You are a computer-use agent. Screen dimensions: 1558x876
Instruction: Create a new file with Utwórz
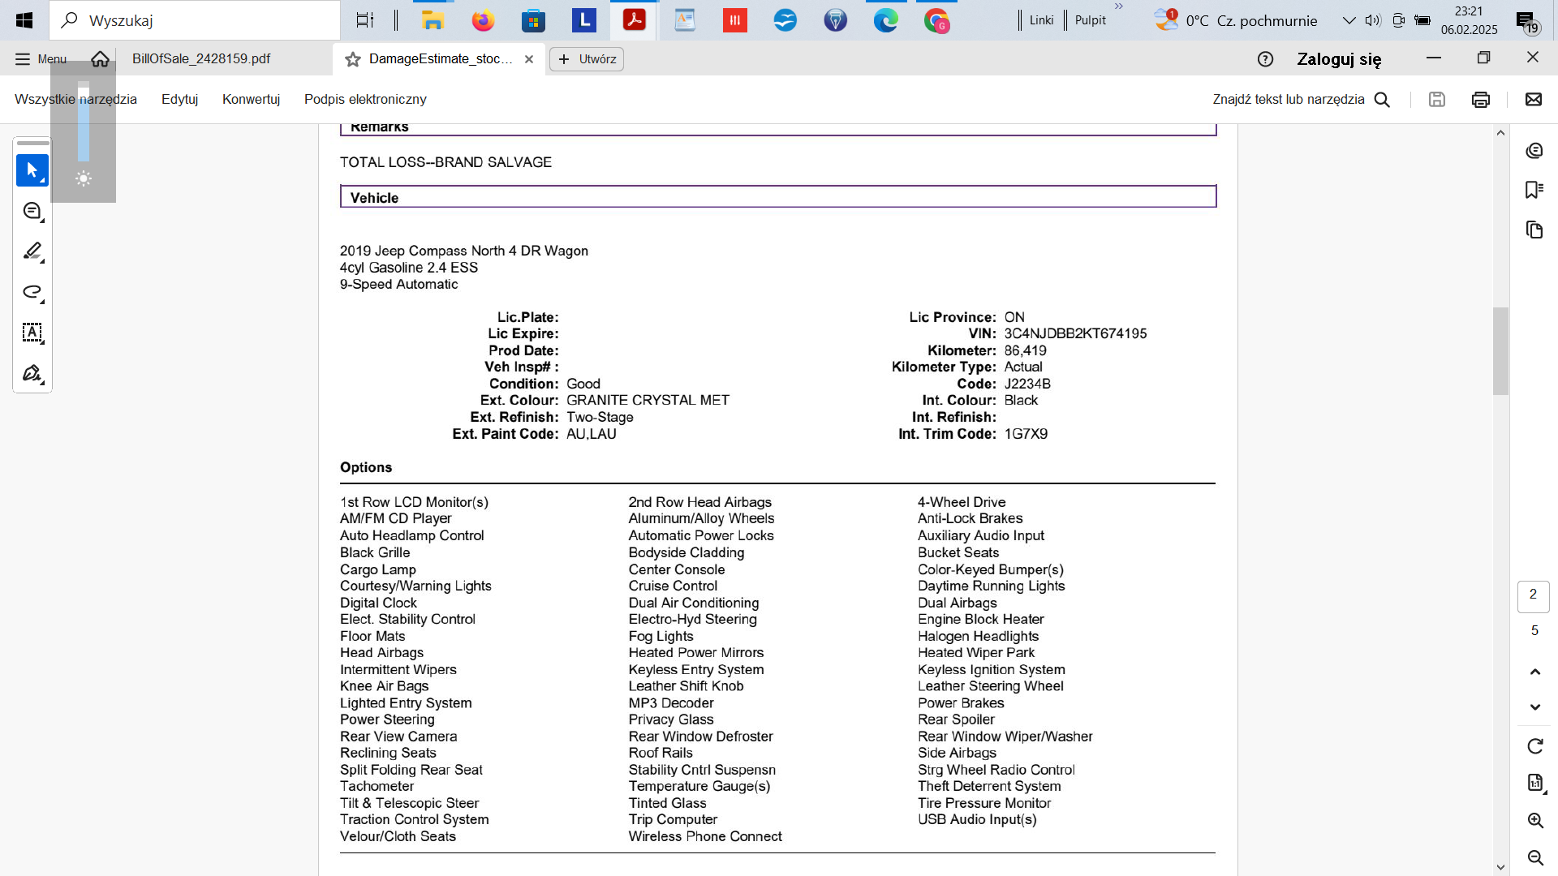587,59
